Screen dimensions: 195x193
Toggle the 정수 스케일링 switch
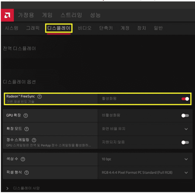tap(185, 142)
